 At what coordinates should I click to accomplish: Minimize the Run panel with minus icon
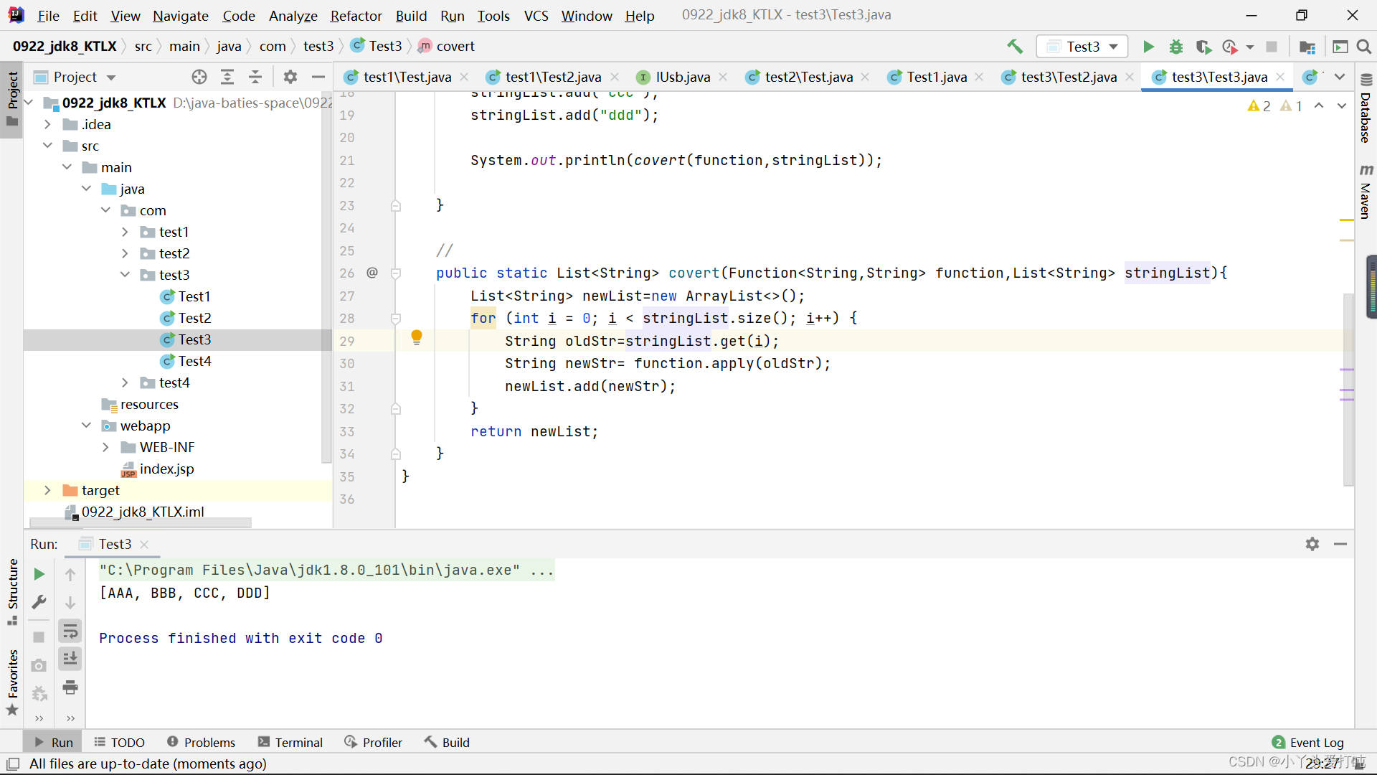tap(1340, 544)
